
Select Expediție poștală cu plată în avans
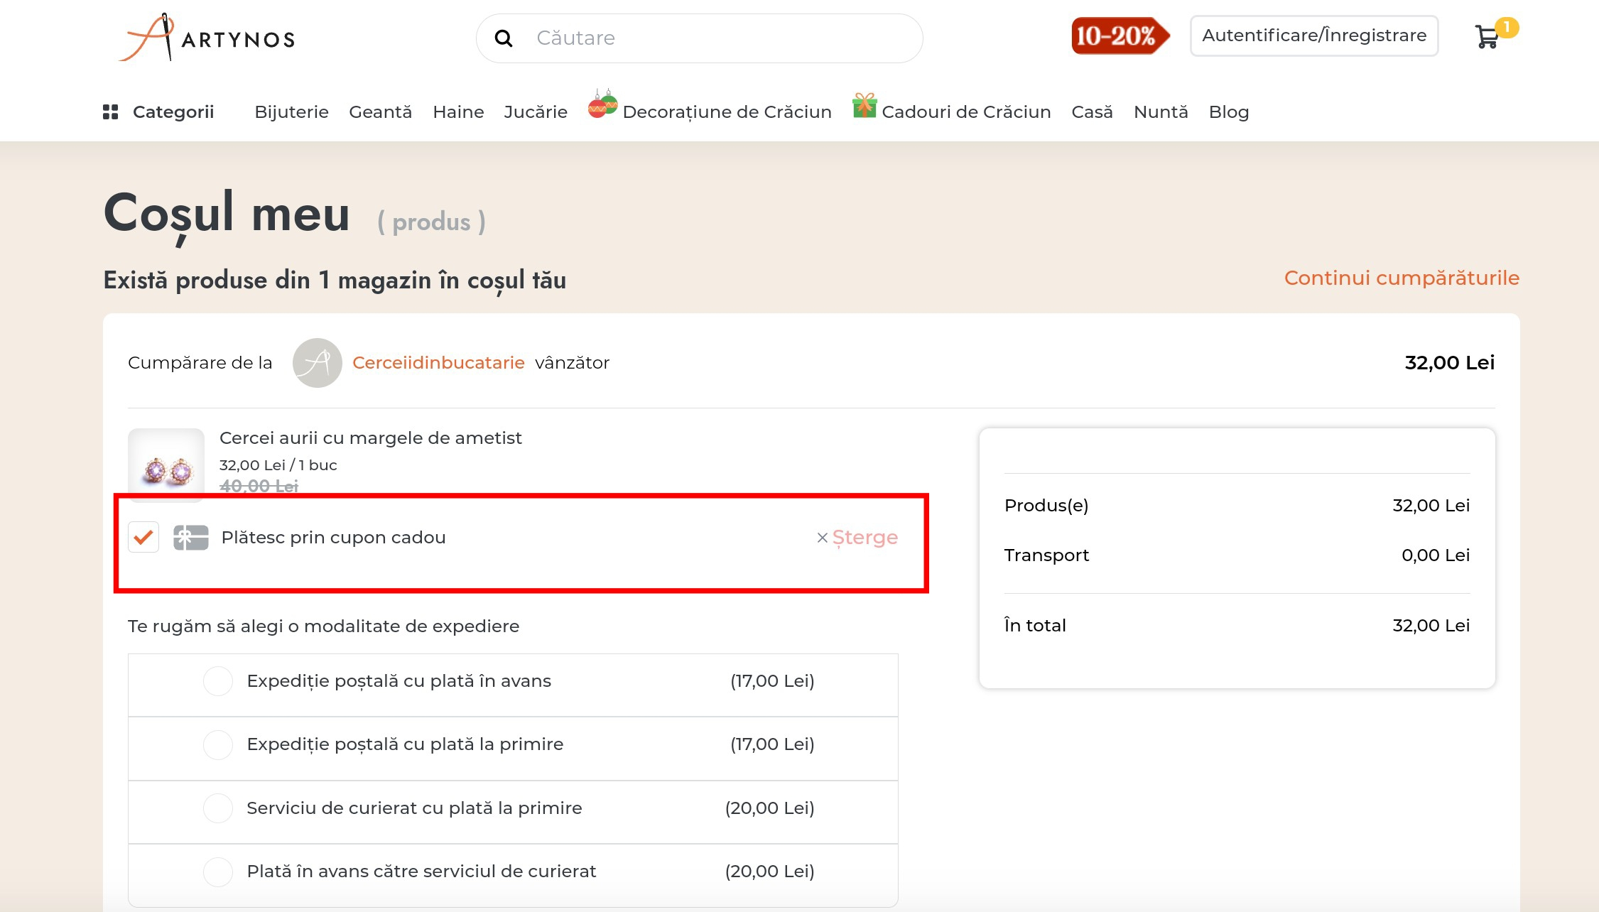(218, 681)
